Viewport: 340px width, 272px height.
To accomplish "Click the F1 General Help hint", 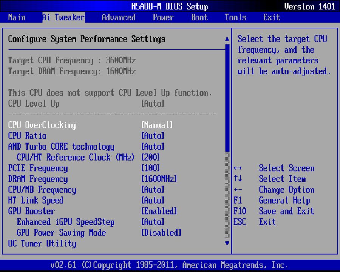I will click(x=272, y=201).
